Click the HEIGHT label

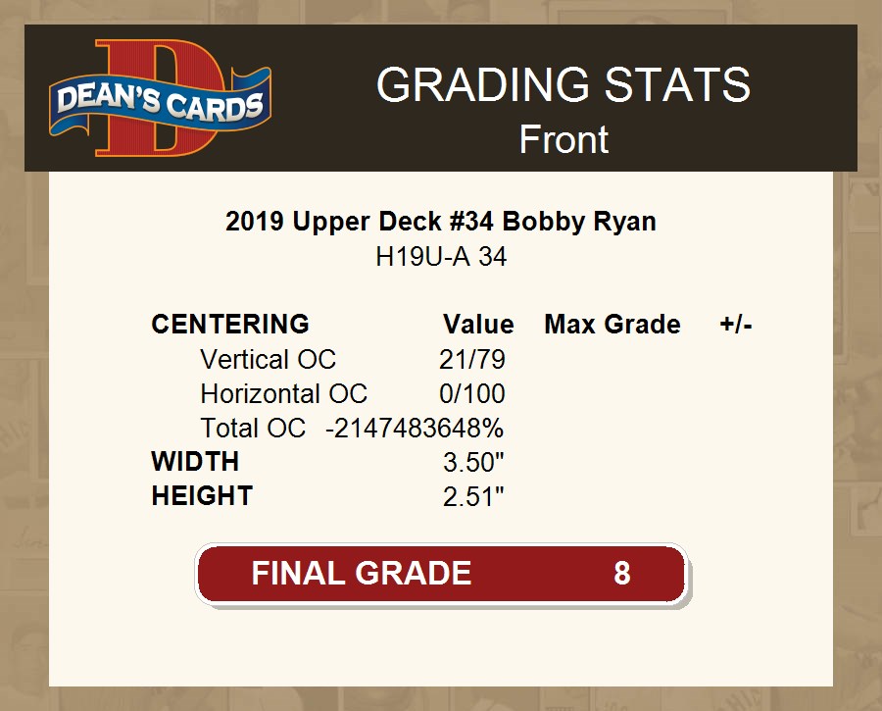(x=202, y=496)
